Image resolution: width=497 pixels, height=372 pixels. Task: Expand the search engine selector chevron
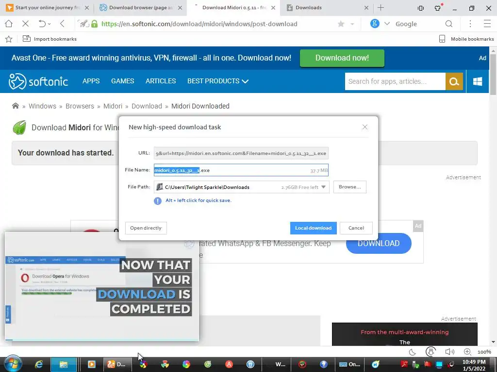click(387, 24)
